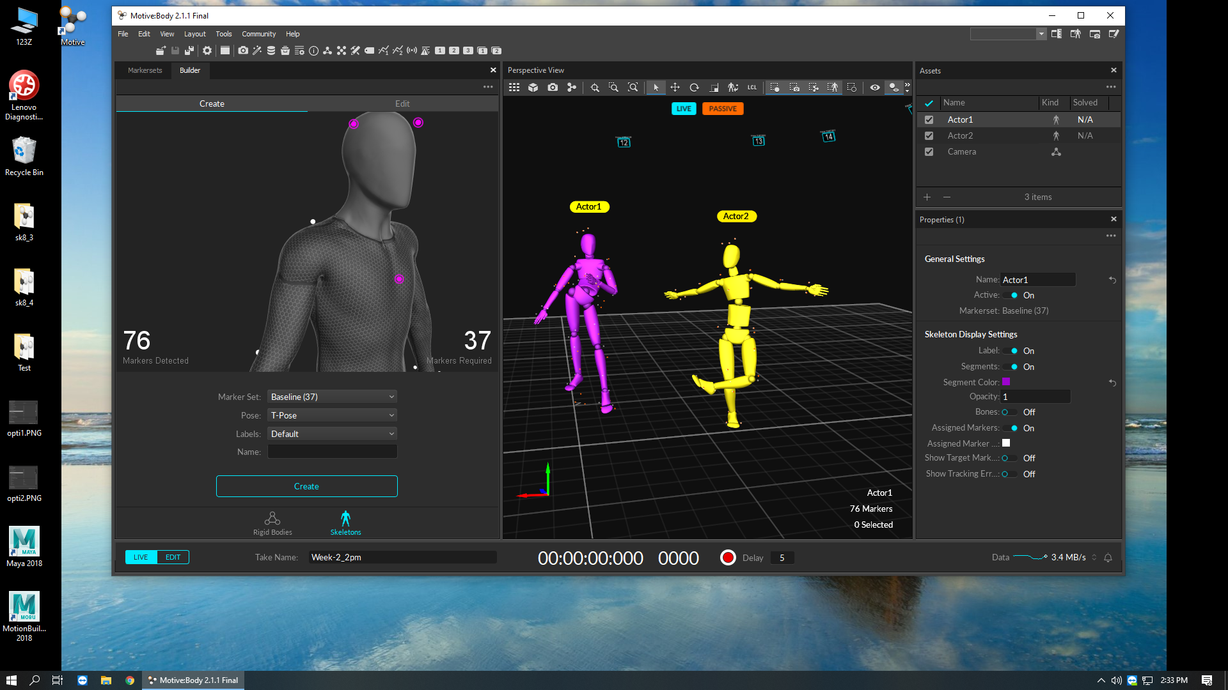The image size is (1228, 690).
Task: Activate the rotate tool in viewport toolbar
Action: point(694,88)
